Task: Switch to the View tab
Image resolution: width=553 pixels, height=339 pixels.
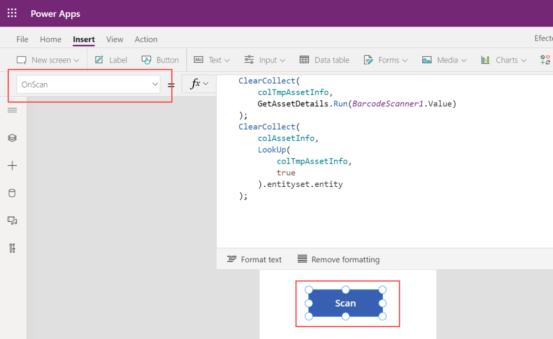Action: [114, 39]
